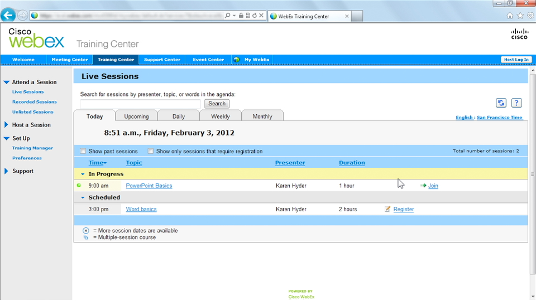Click the Search button

click(217, 104)
